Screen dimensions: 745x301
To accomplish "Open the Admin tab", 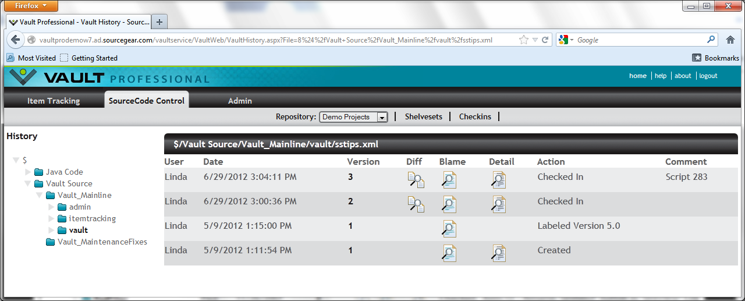I will pos(240,101).
